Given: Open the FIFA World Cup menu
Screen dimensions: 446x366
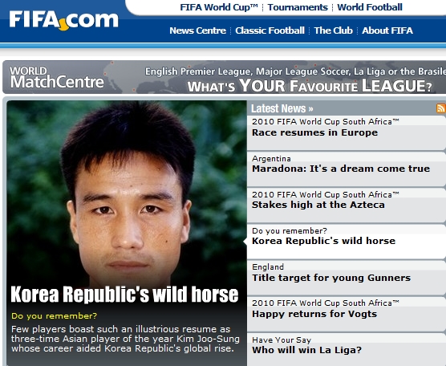Looking at the screenshot, I should pyautogui.click(x=219, y=7).
